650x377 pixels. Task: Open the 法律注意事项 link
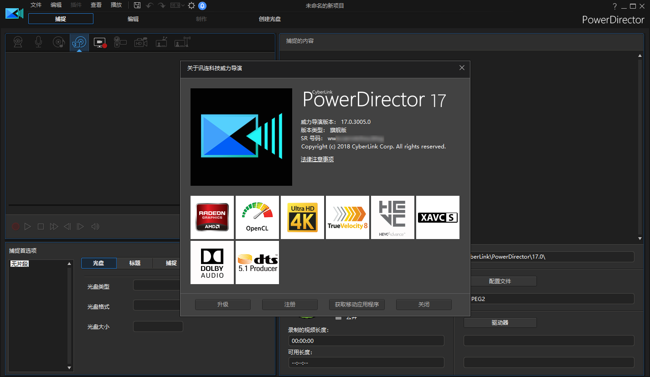coord(317,159)
